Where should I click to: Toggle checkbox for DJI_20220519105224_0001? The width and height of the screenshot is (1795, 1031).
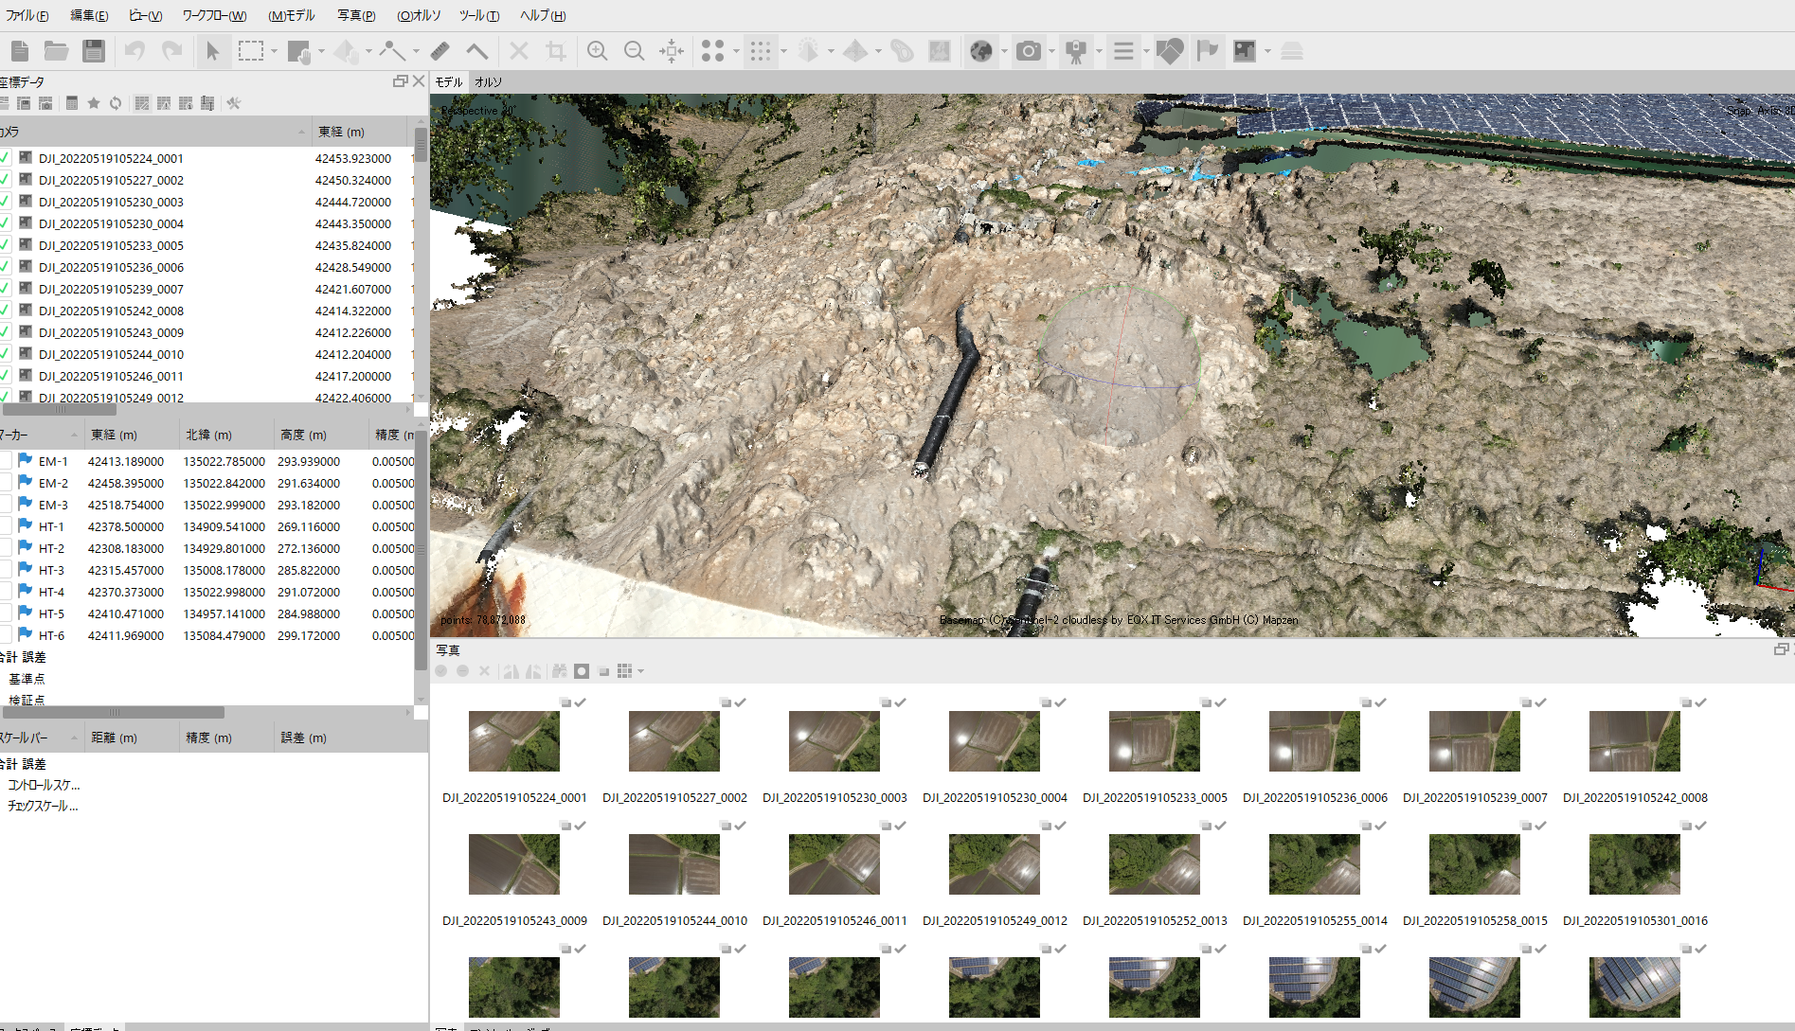[x=6, y=158]
